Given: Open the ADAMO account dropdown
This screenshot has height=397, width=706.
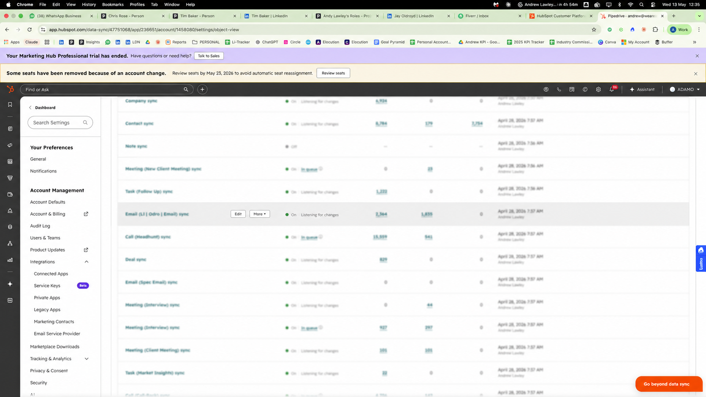Looking at the screenshot, I should tap(685, 89).
